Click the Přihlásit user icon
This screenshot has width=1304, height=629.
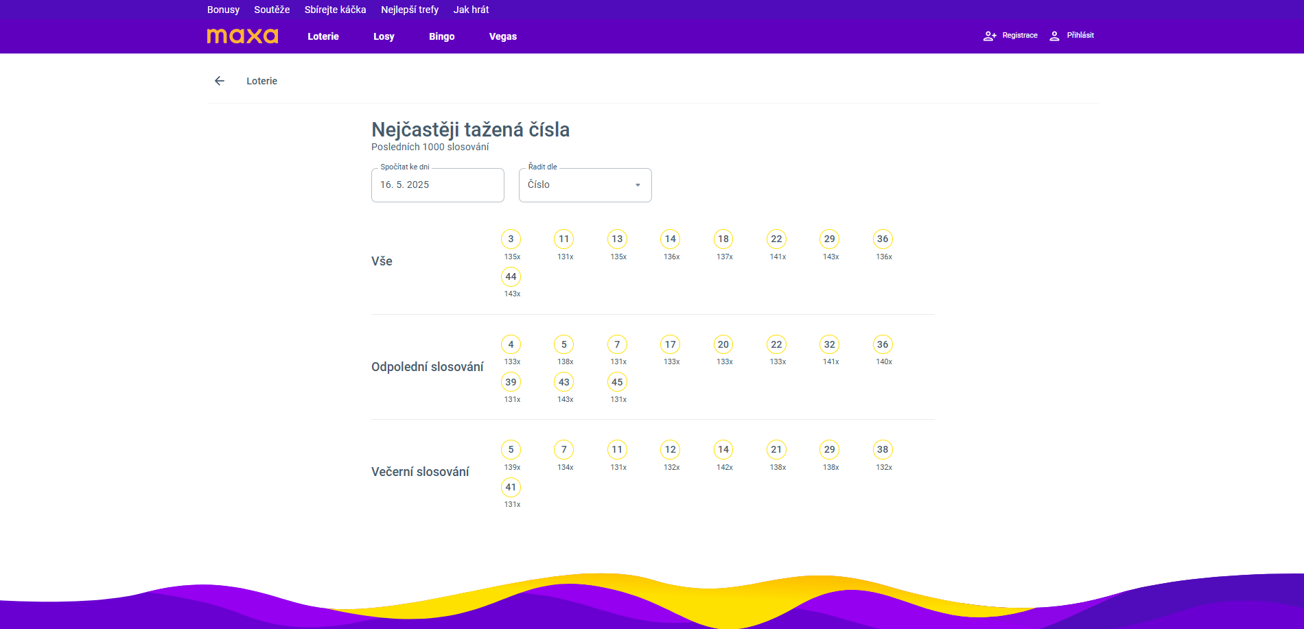tap(1055, 36)
